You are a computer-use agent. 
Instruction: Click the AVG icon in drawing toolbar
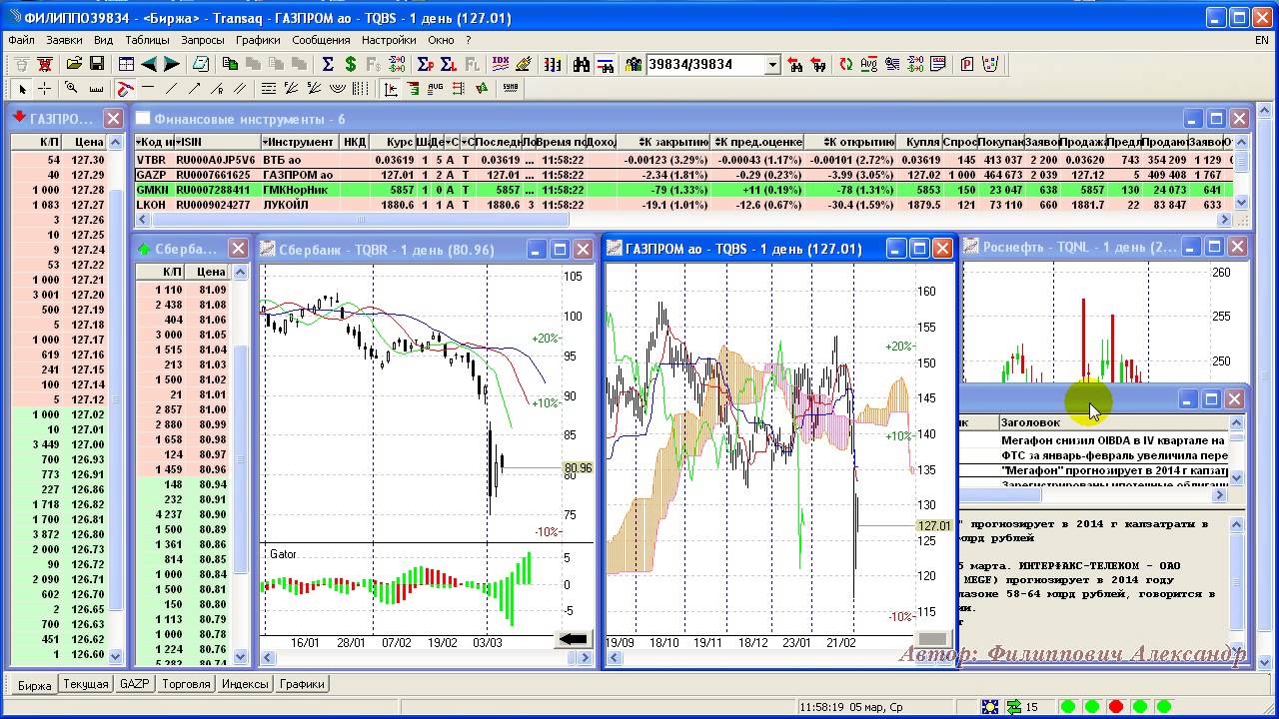(435, 88)
